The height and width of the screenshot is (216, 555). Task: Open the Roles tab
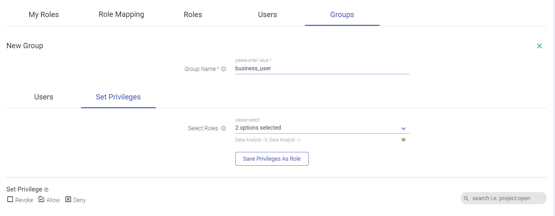[193, 15]
